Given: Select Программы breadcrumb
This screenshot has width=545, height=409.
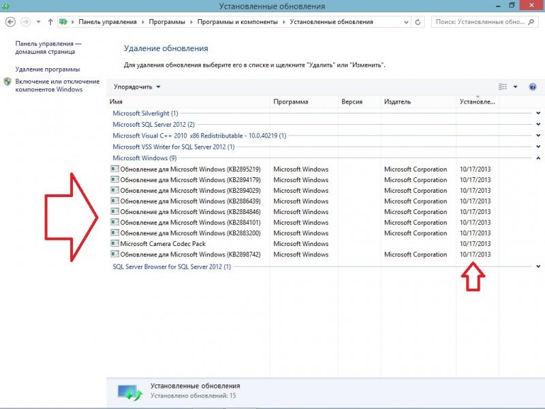Looking at the screenshot, I should (x=167, y=22).
